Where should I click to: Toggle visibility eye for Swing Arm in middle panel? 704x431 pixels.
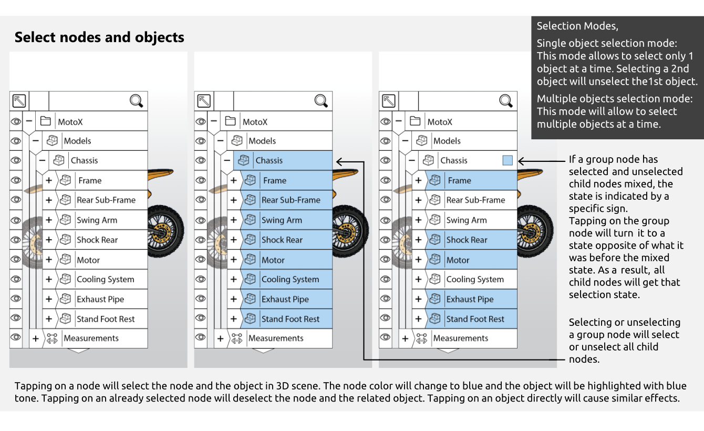[201, 220]
